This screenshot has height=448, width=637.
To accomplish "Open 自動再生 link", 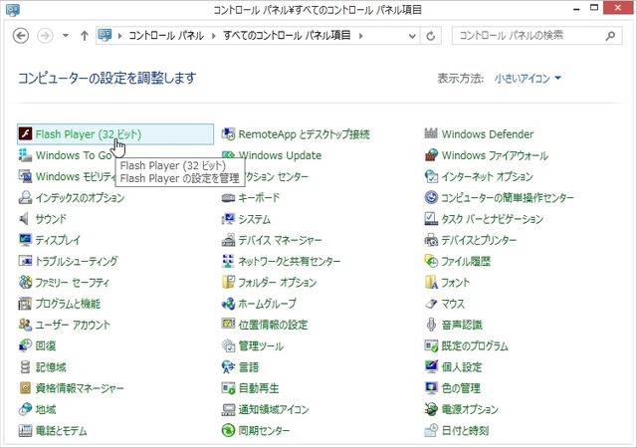I will pyautogui.click(x=259, y=388).
